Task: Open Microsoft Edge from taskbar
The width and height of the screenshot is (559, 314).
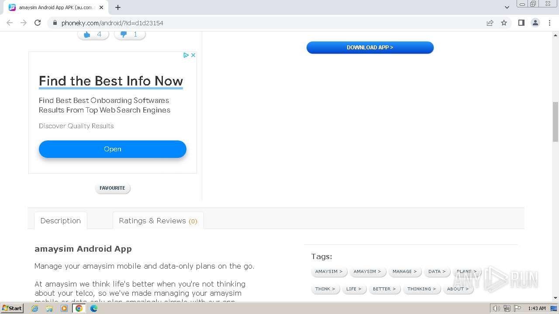Action: coord(94,308)
